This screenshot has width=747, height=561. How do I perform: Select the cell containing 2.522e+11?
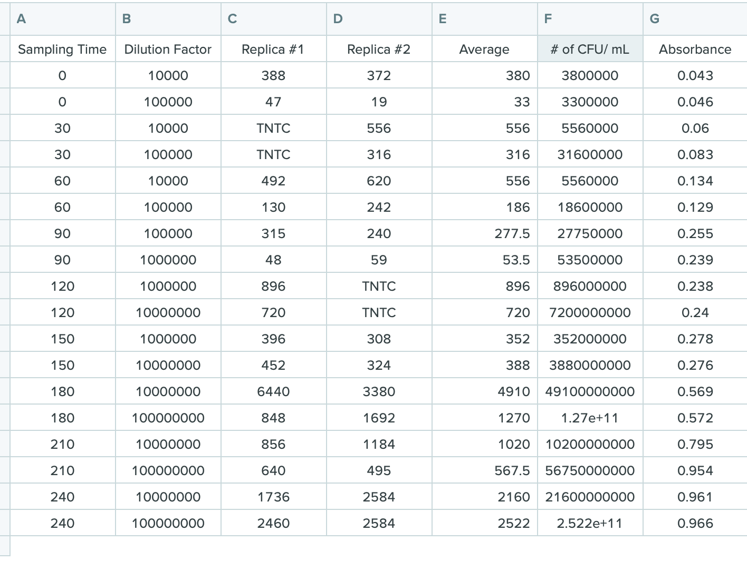pos(590,523)
